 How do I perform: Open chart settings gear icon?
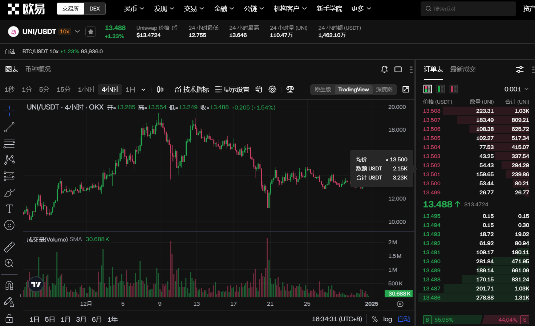tap(272, 90)
